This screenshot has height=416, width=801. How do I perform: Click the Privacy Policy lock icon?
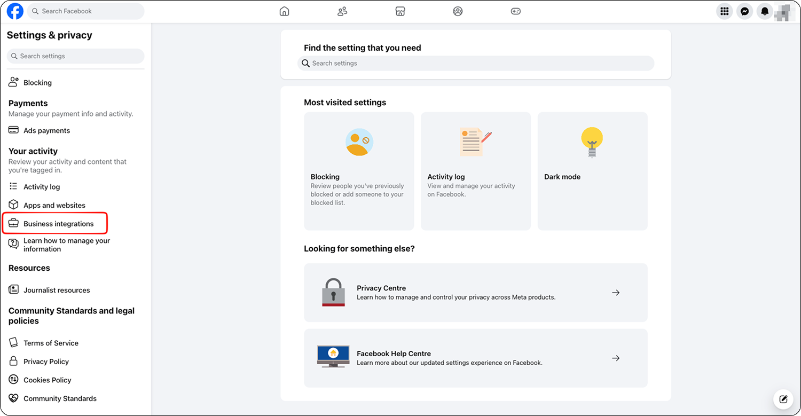point(14,361)
